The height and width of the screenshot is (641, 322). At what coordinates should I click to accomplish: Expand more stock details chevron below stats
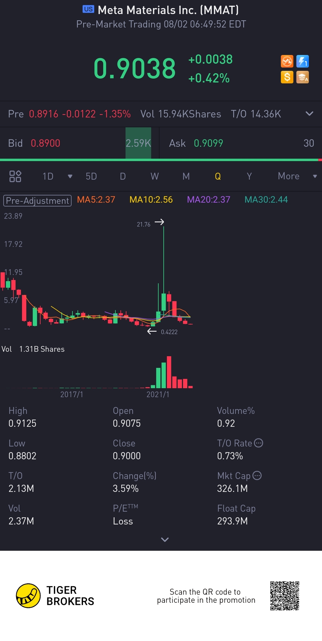click(165, 539)
